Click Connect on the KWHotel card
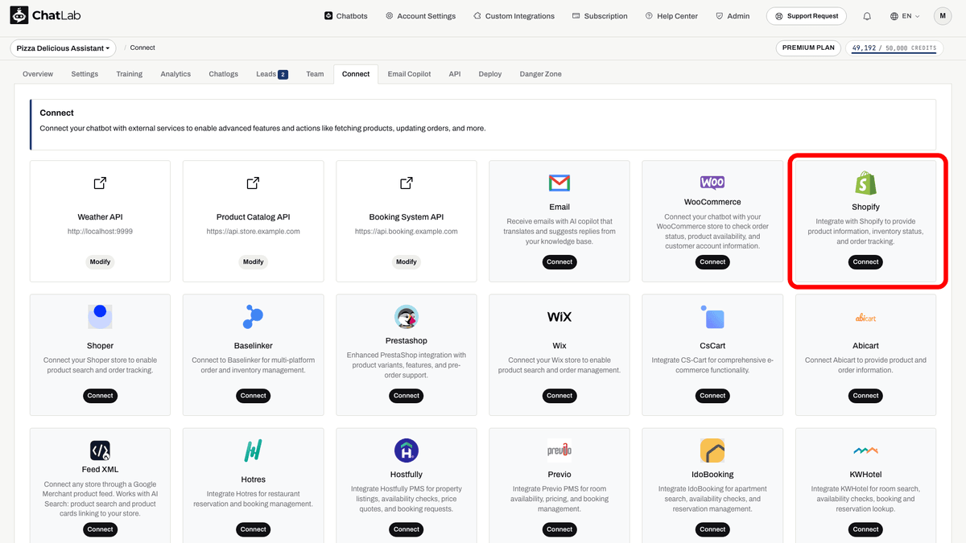Viewport: 966px width, 543px height. coord(865,529)
